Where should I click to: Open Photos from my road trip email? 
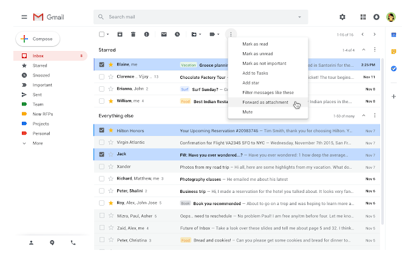click(237, 167)
